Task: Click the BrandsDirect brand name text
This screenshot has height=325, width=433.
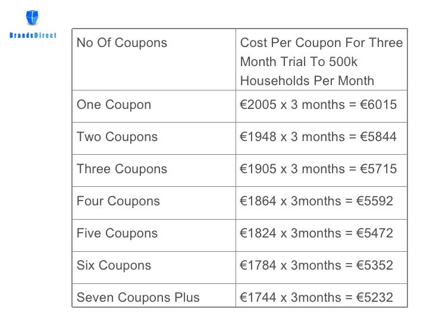Action: point(33,35)
